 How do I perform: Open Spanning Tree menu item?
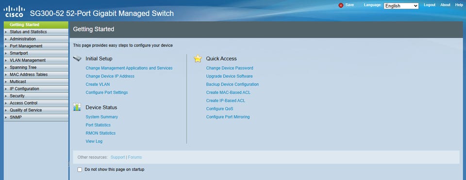(36, 67)
